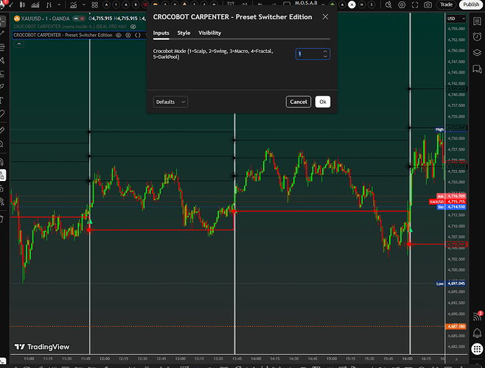Click the orange 4,687.180 price label
485x368 pixels.
[x=456, y=327]
